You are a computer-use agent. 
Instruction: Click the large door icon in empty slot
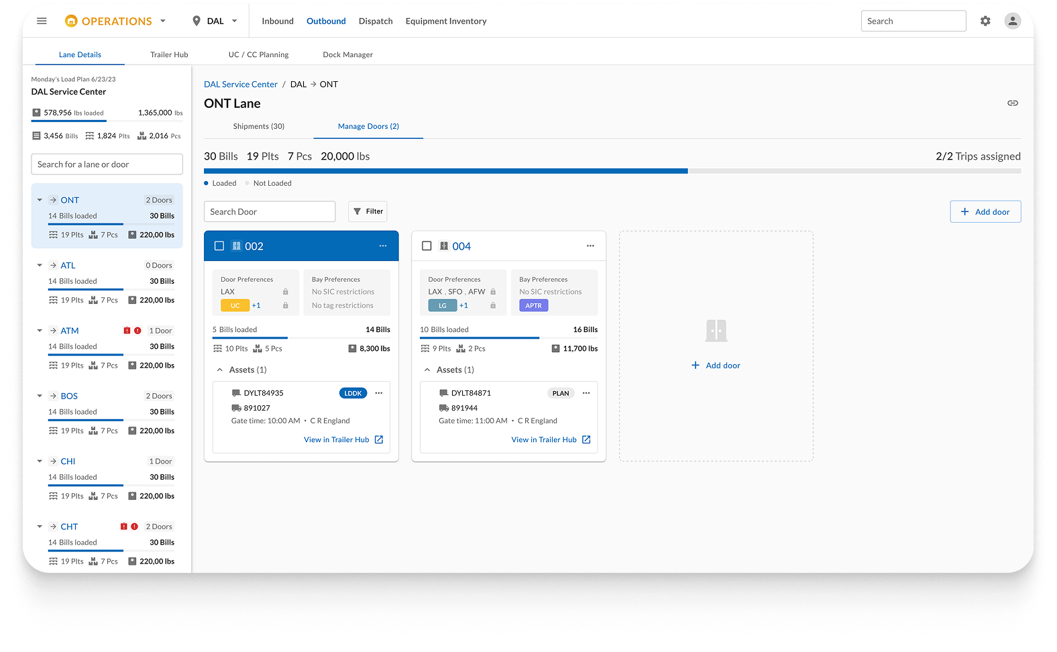[716, 331]
